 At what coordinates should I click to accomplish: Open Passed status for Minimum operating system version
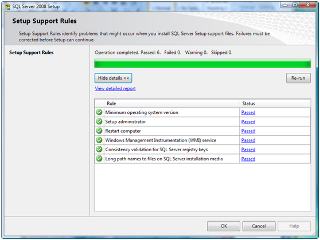pos(248,112)
